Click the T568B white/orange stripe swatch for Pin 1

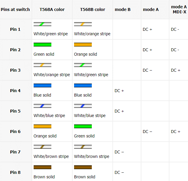click(x=83, y=24)
